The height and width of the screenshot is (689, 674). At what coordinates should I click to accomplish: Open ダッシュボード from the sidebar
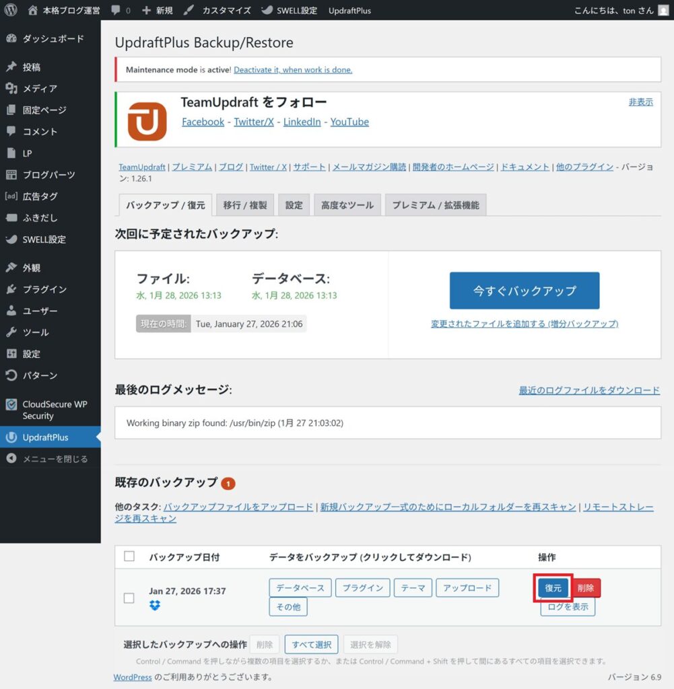click(x=53, y=38)
